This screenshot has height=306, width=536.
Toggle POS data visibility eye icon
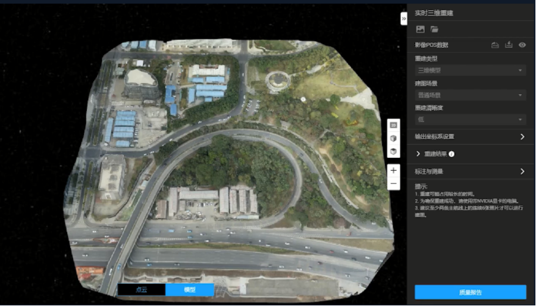click(x=522, y=45)
